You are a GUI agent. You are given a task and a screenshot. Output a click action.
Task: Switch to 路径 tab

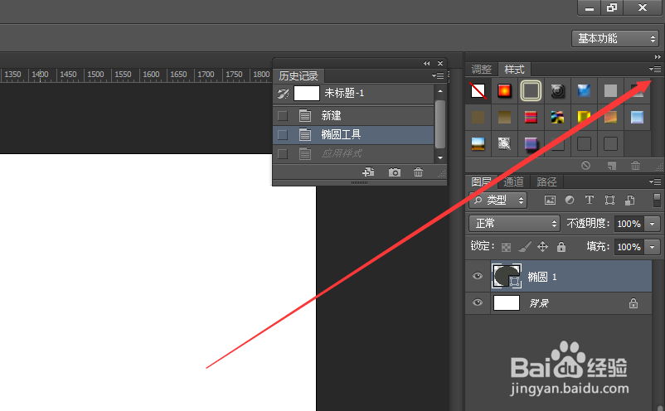[546, 181]
